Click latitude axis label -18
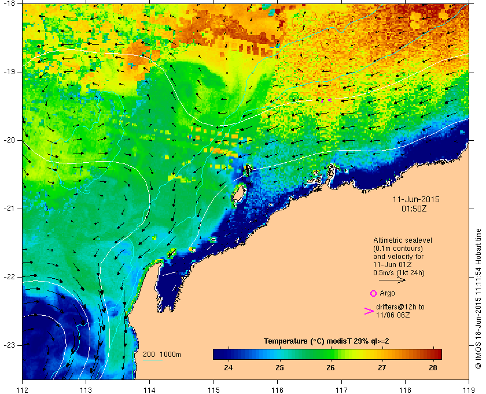The image size is (486, 394). click(x=9, y=3)
